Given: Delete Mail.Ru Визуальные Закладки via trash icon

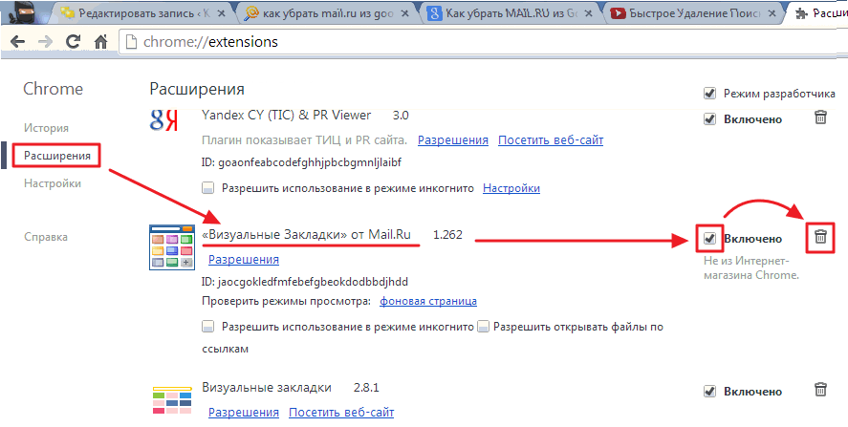Looking at the screenshot, I should click(820, 237).
